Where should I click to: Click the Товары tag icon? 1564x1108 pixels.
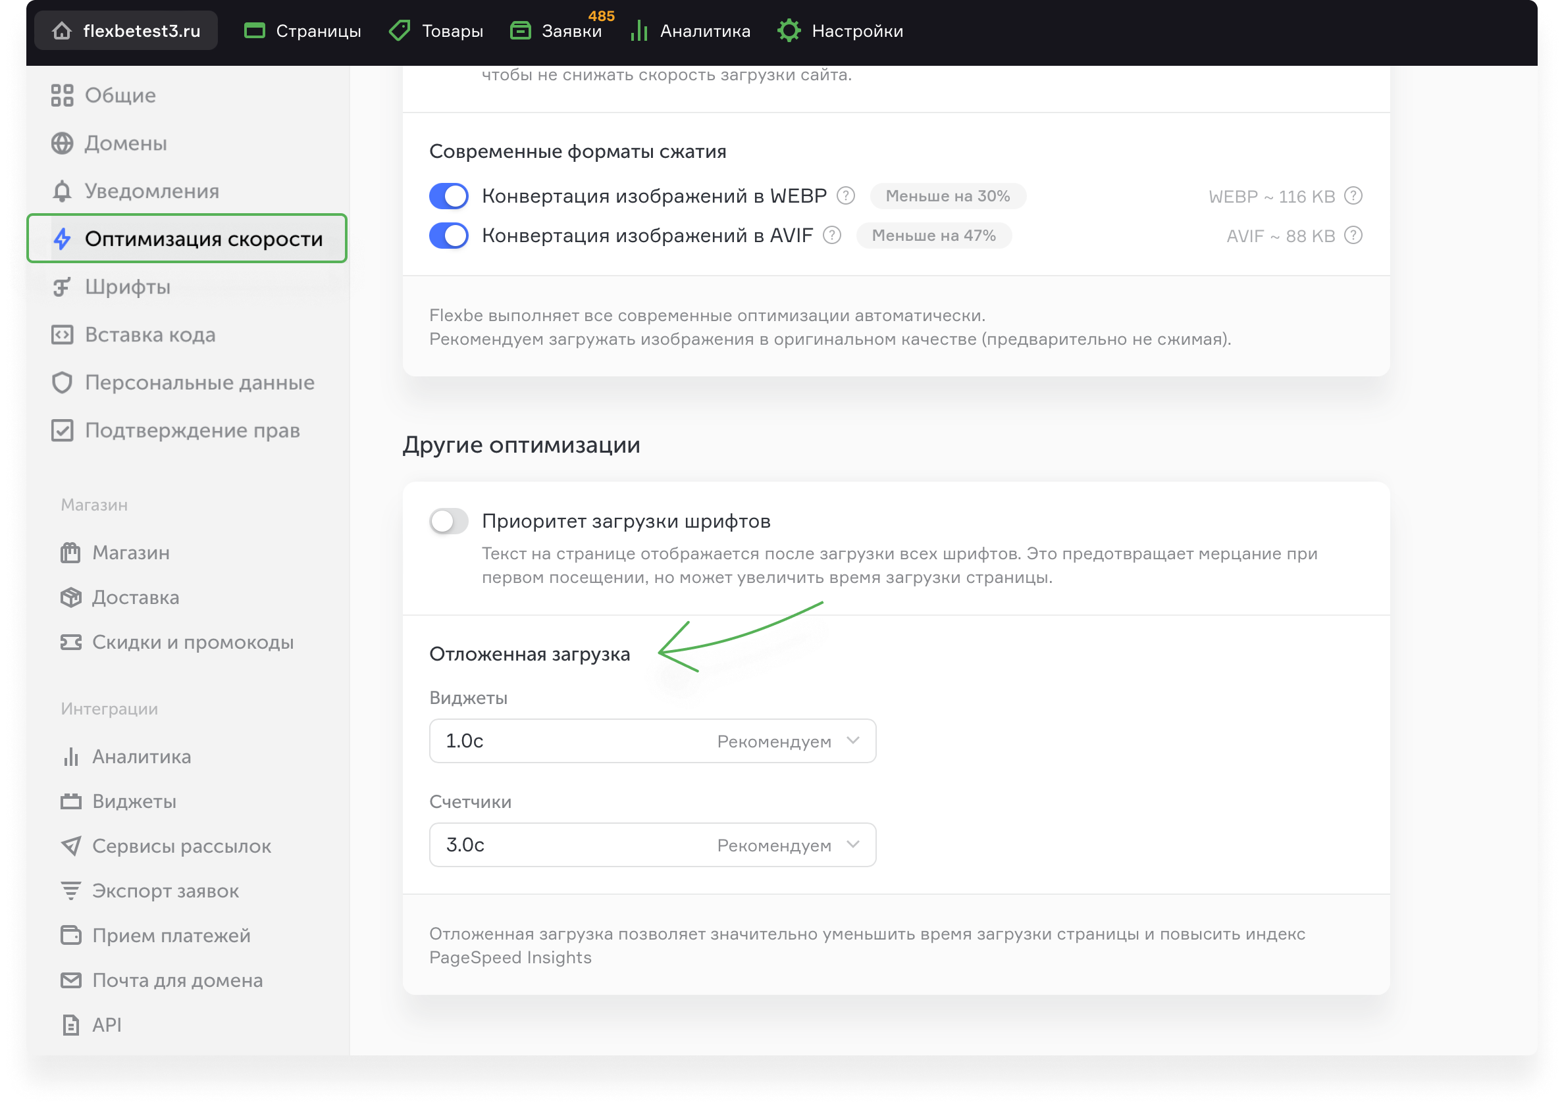click(x=399, y=31)
